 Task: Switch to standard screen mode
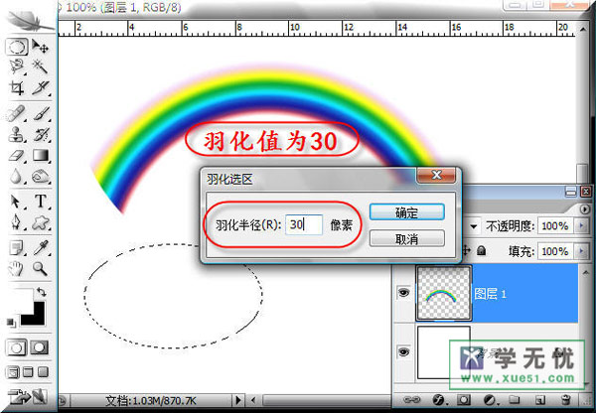tap(13, 372)
